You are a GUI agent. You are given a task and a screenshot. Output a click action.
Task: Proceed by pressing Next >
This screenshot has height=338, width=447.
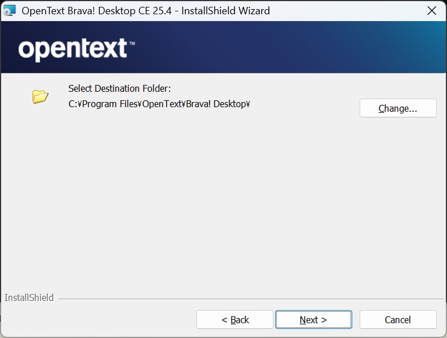pos(313,320)
